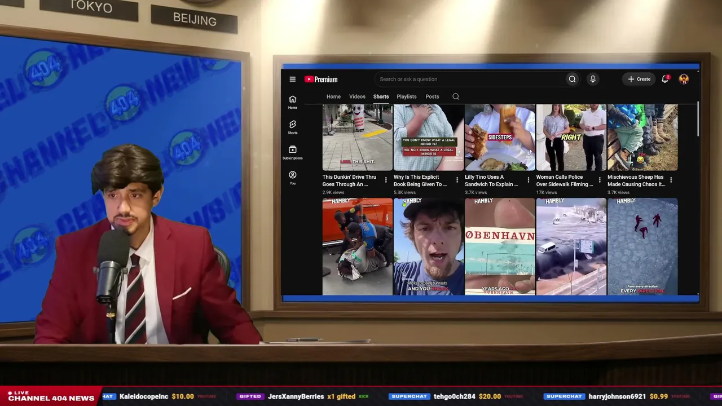The height and width of the screenshot is (406, 722).
Task: Click the '5.3K views' count text
Action: [x=404, y=192]
